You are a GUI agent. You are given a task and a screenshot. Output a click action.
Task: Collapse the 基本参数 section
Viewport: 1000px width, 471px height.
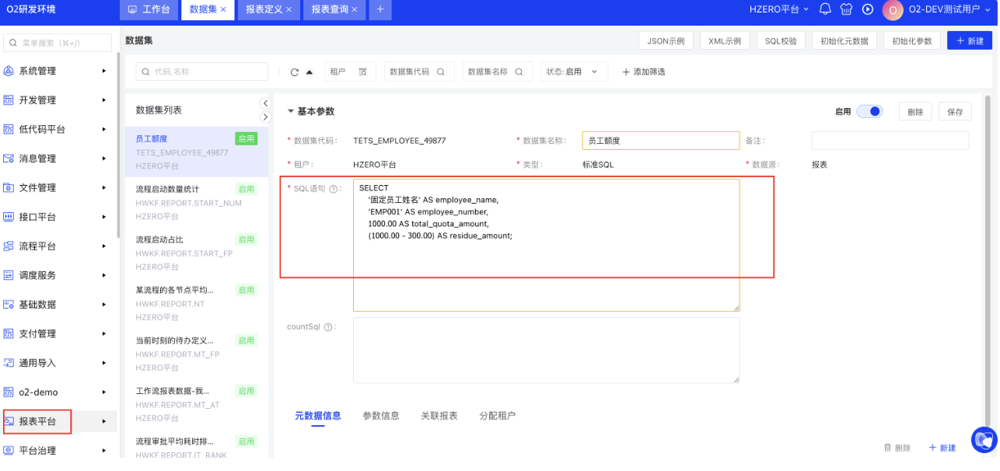(292, 112)
